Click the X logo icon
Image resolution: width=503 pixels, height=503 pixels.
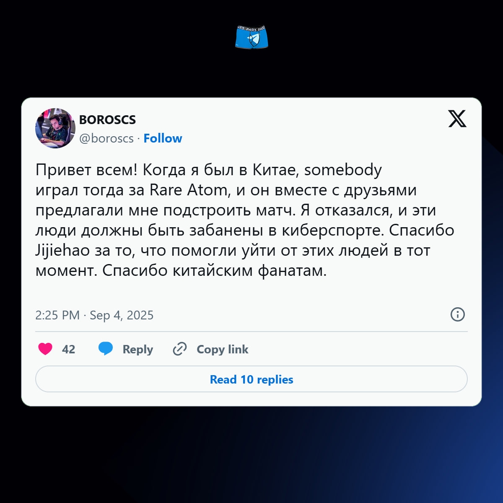pyautogui.click(x=457, y=119)
